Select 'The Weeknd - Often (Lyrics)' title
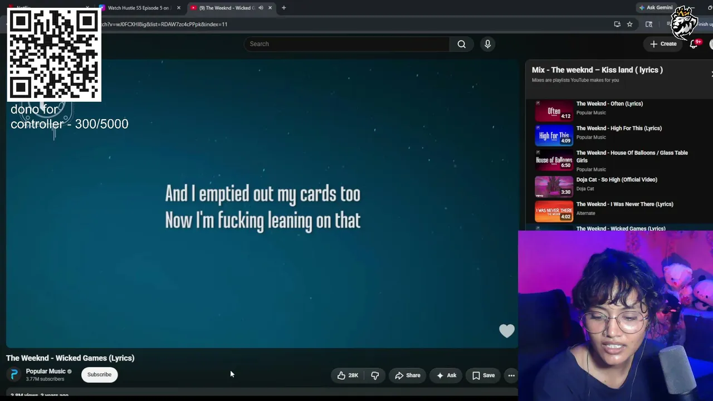The height and width of the screenshot is (401, 713). pos(609,104)
